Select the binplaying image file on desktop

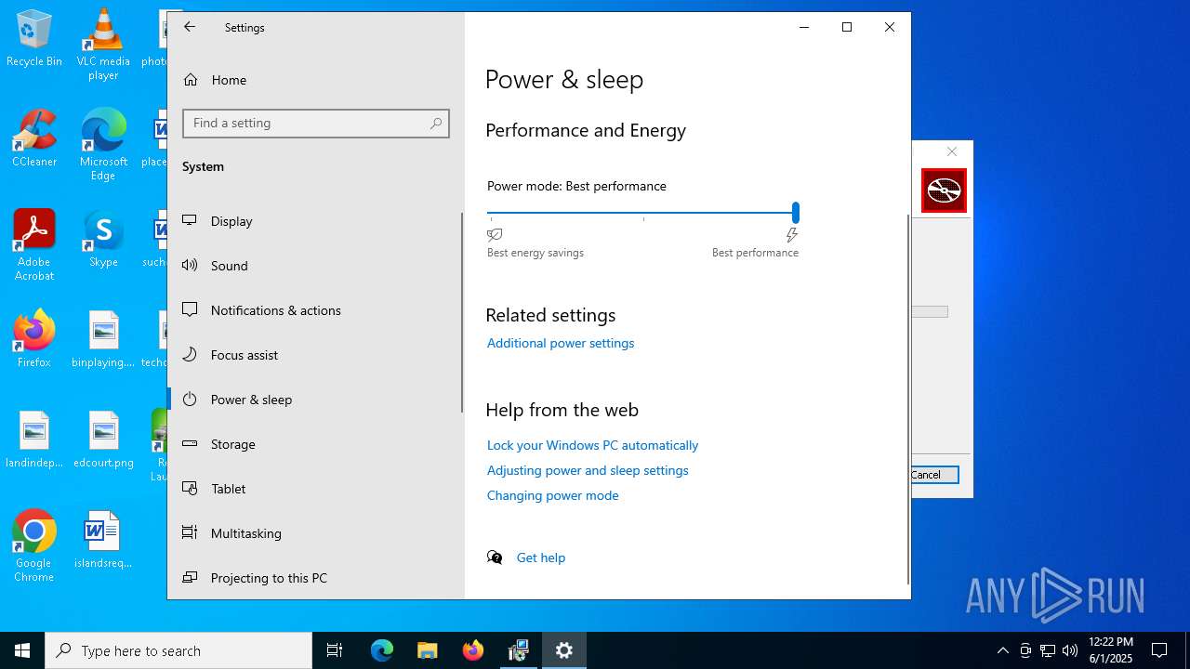[x=103, y=339]
